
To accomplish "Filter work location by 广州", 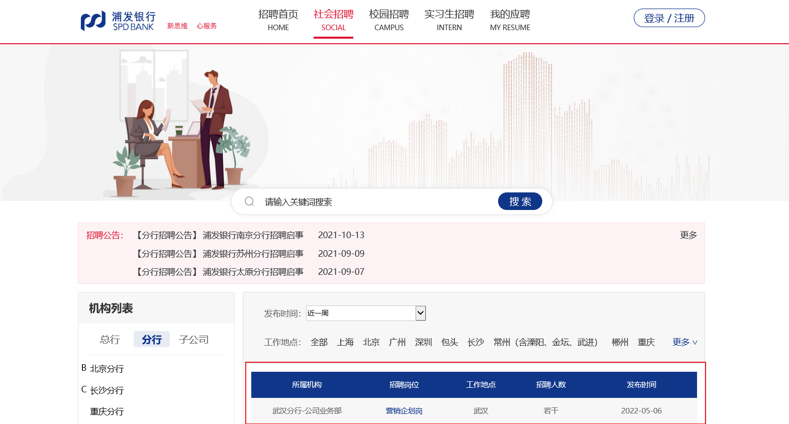I will pos(398,342).
